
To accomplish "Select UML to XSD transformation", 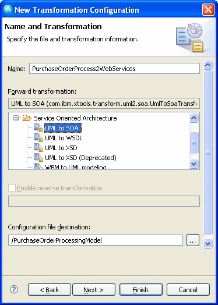I will point(61,148).
